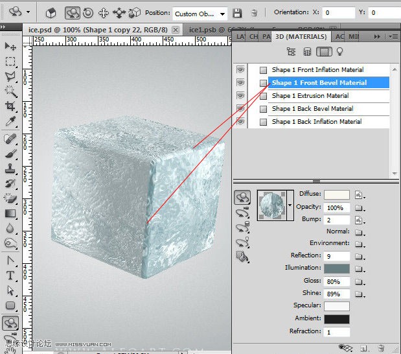Select the History Brush tool
Image resolution: width=401 pixels, height=354 pixels.
tap(10, 183)
